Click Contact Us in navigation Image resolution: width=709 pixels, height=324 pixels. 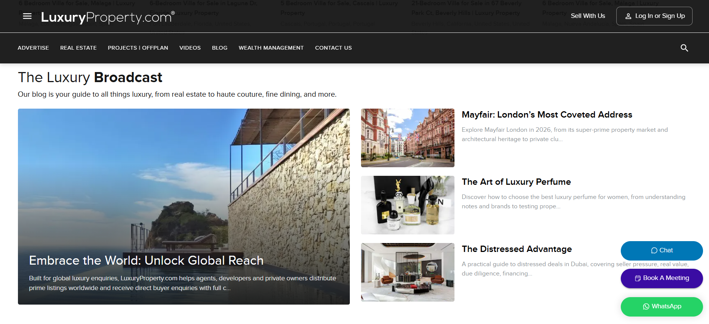click(333, 48)
